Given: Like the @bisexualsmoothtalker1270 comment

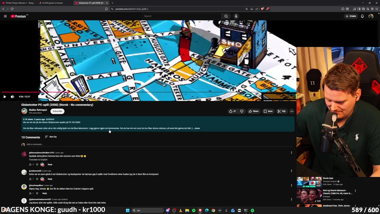Looking at the screenshot, I should (x=30, y=164).
